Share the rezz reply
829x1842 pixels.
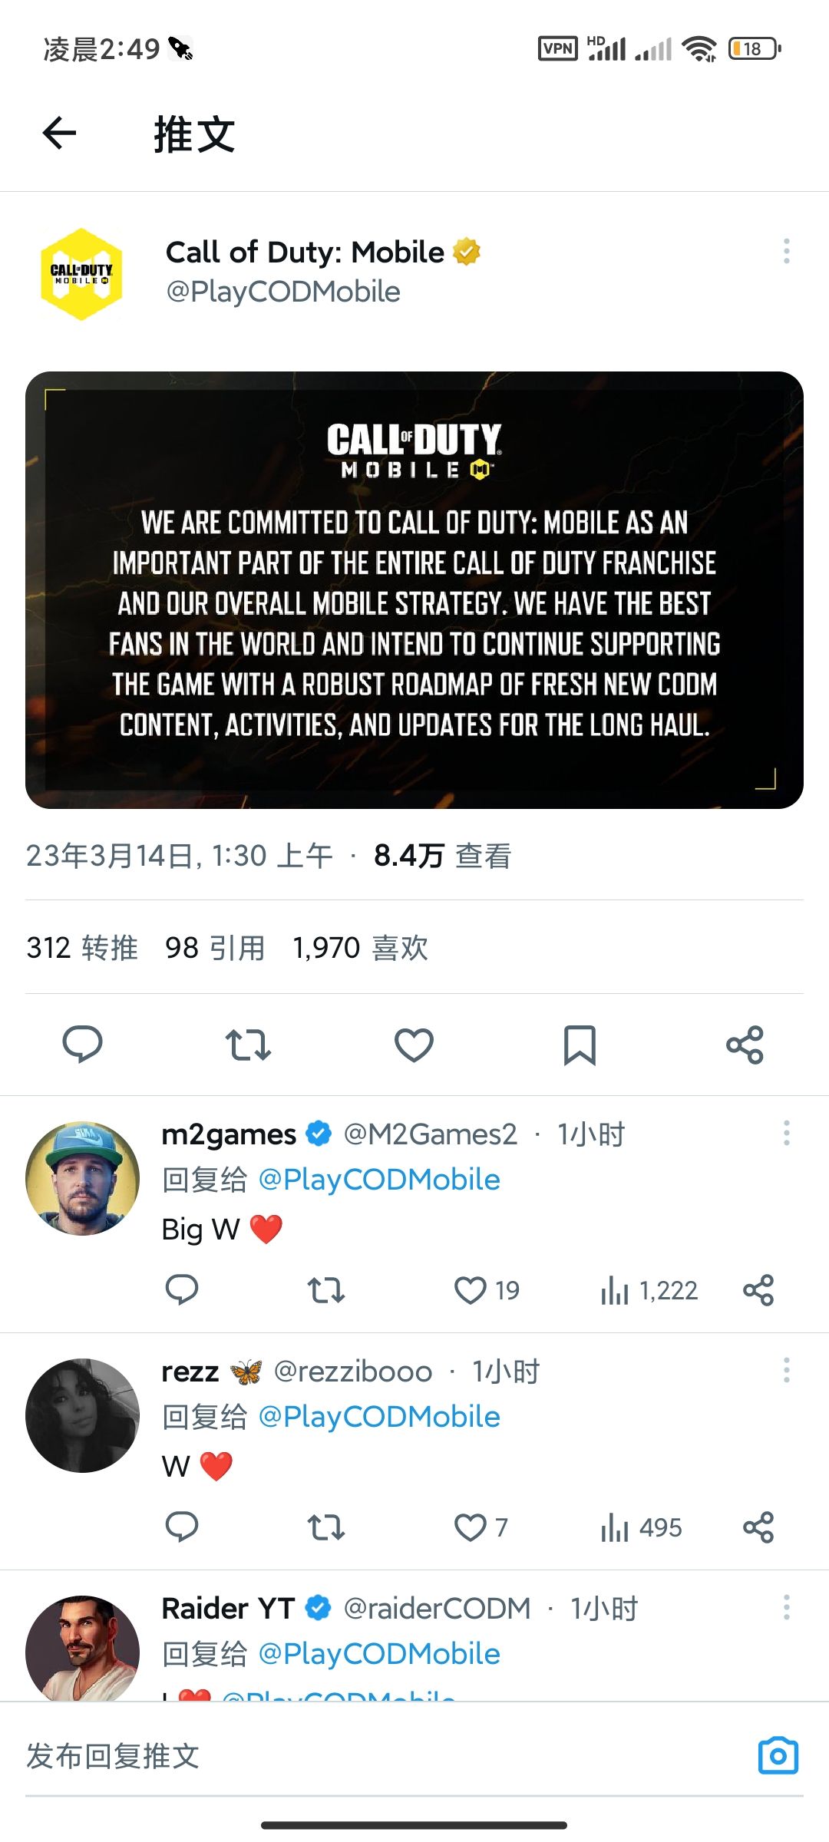pyautogui.click(x=758, y=1527)
